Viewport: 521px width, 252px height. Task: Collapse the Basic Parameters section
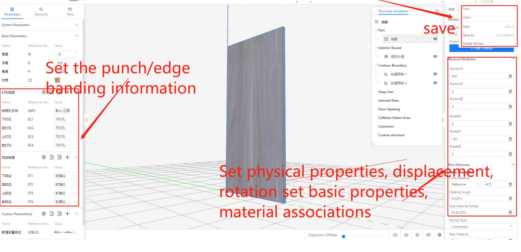point(77,36)
